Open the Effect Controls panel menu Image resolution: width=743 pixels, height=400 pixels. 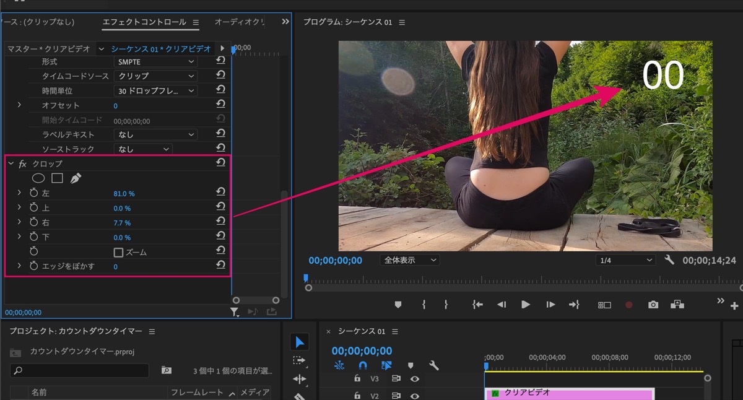(x=196, y=22)
